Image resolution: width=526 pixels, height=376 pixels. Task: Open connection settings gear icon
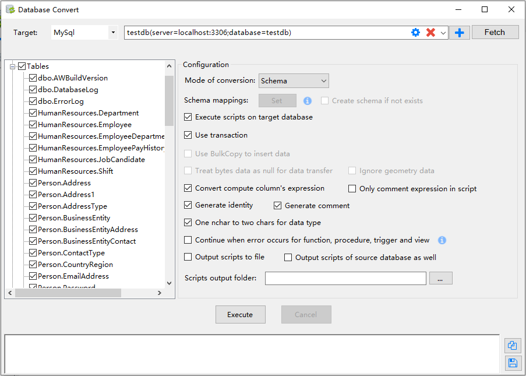coord(415,33)
